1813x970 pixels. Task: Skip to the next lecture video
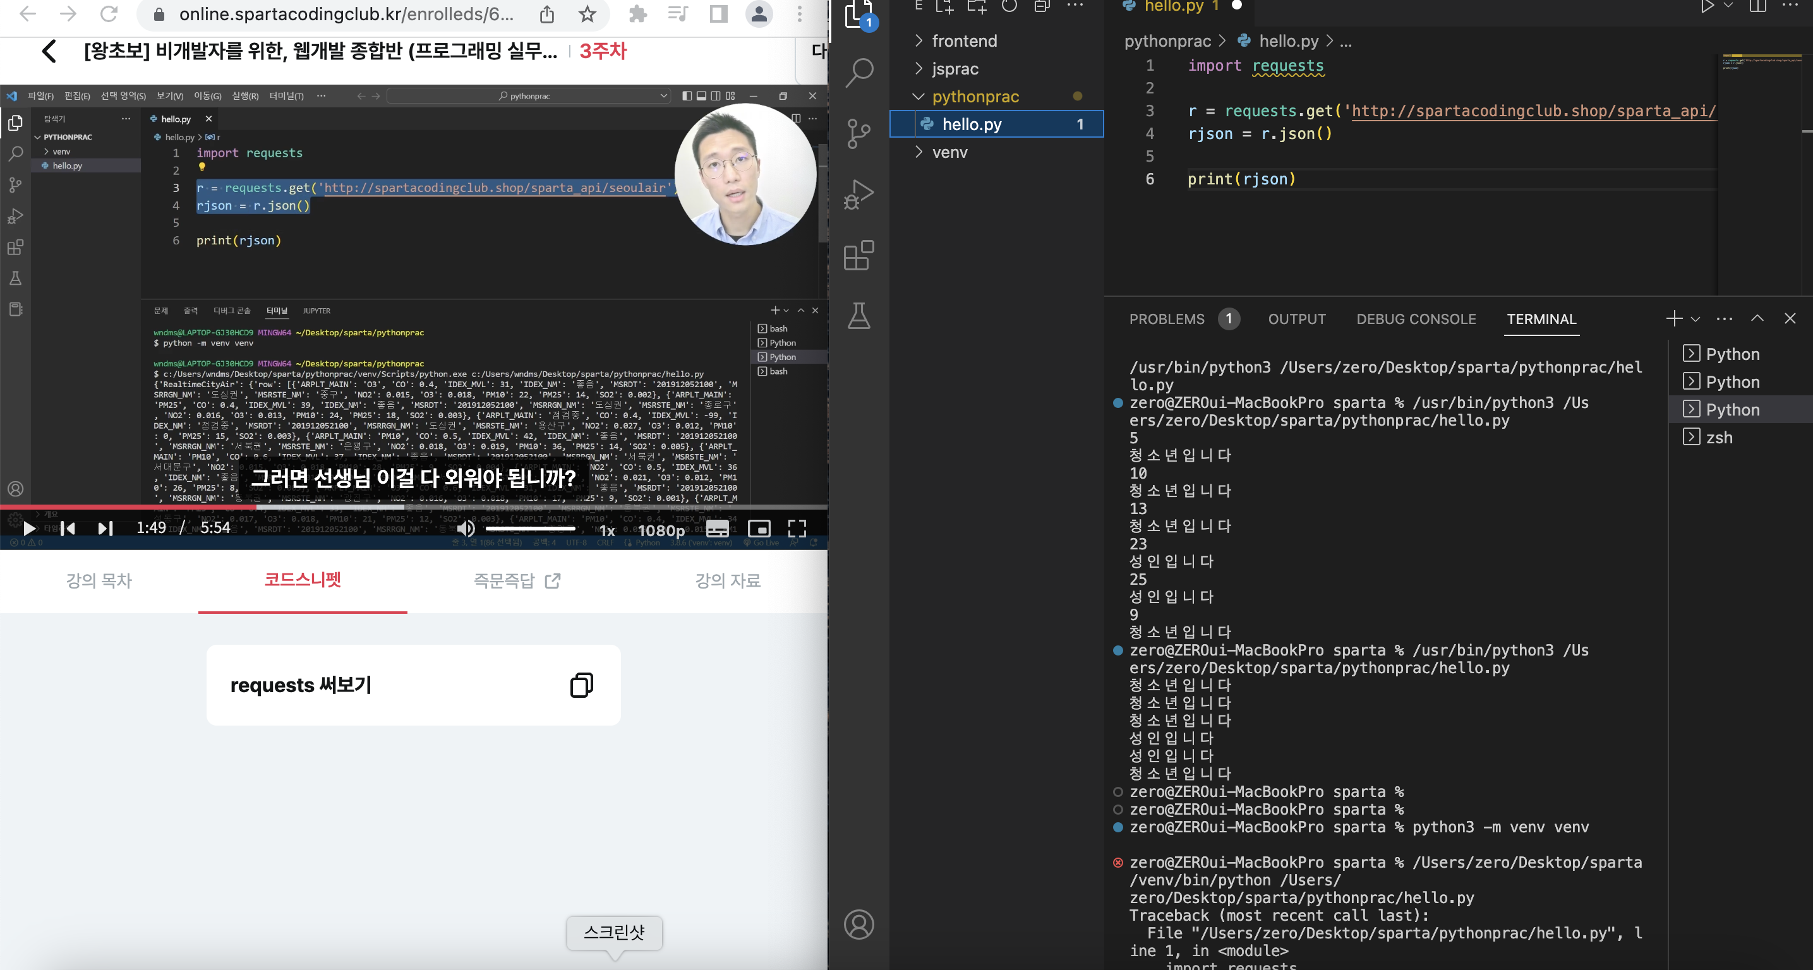[105, 529]
